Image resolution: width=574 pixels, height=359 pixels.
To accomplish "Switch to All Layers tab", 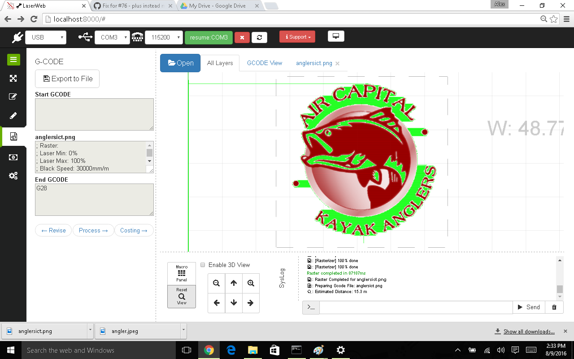I will click(x=220, y=63).
